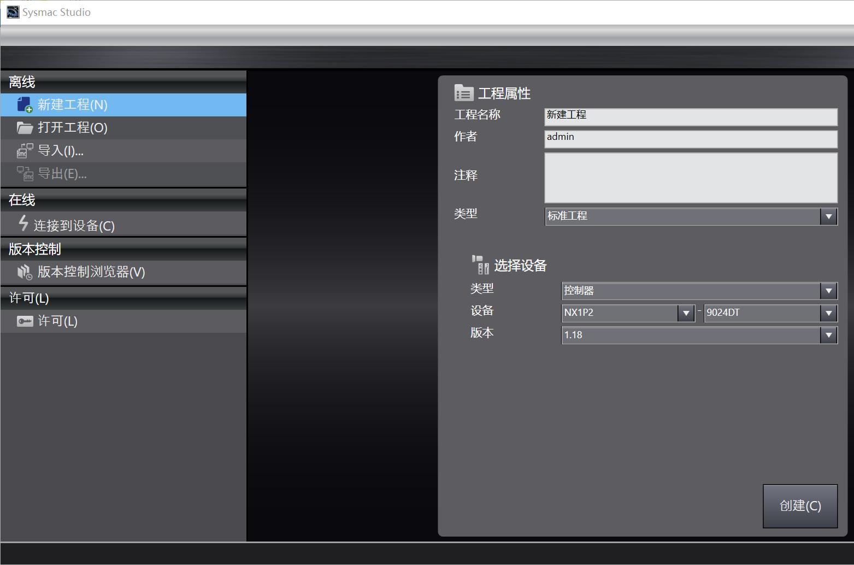The image size is (854, 565).
Task: Click the 离线 section header
Action: pyautogui.click(x=123, y=82)
